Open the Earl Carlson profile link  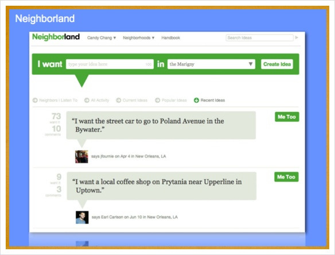[112, 217]
